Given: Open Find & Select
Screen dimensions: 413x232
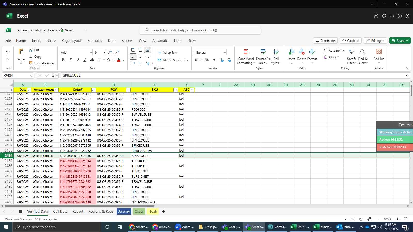Looking at the screenshot, I should click(x=363, y=57).
